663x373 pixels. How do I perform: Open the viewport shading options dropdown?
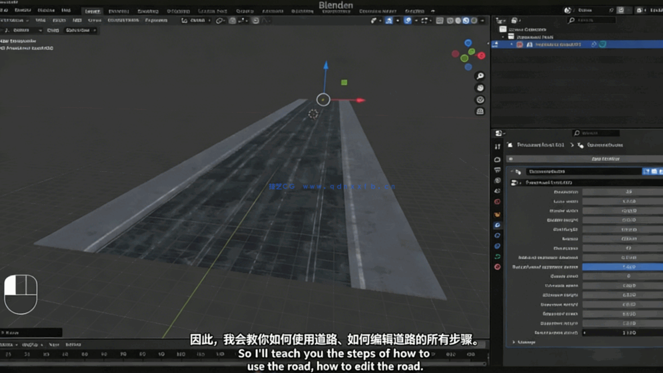482,20
